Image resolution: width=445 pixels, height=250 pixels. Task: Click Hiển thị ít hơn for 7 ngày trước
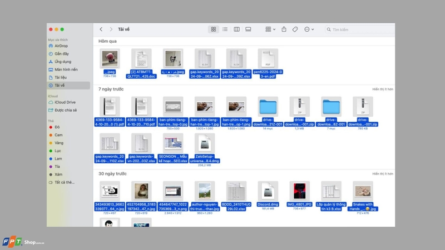[x=383, y=89]
